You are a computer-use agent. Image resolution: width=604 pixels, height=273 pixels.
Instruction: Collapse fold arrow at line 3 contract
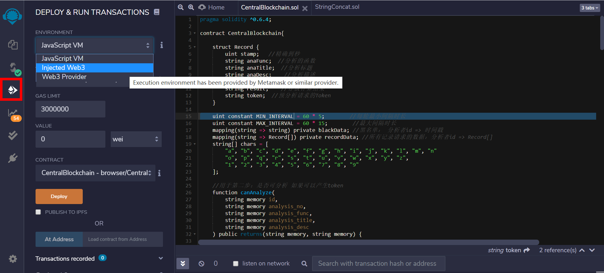click(x=195, y=33)
